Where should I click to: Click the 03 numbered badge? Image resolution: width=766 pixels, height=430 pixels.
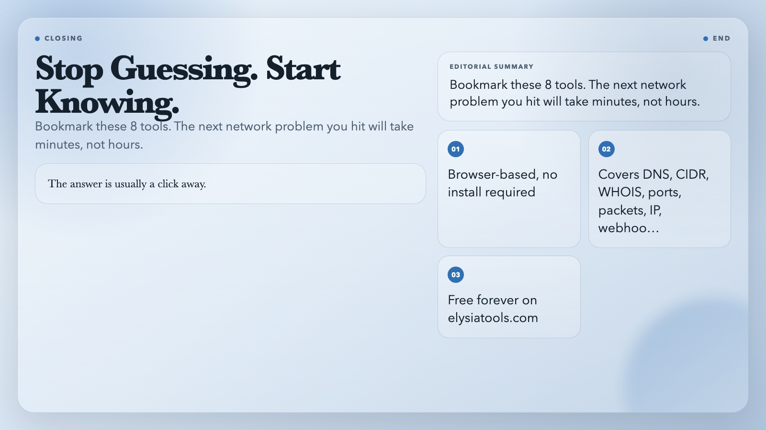[456, 275]
